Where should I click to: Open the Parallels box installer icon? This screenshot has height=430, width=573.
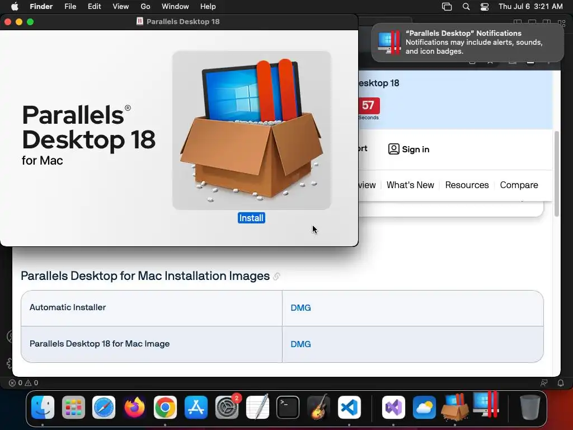click(252, 130)
